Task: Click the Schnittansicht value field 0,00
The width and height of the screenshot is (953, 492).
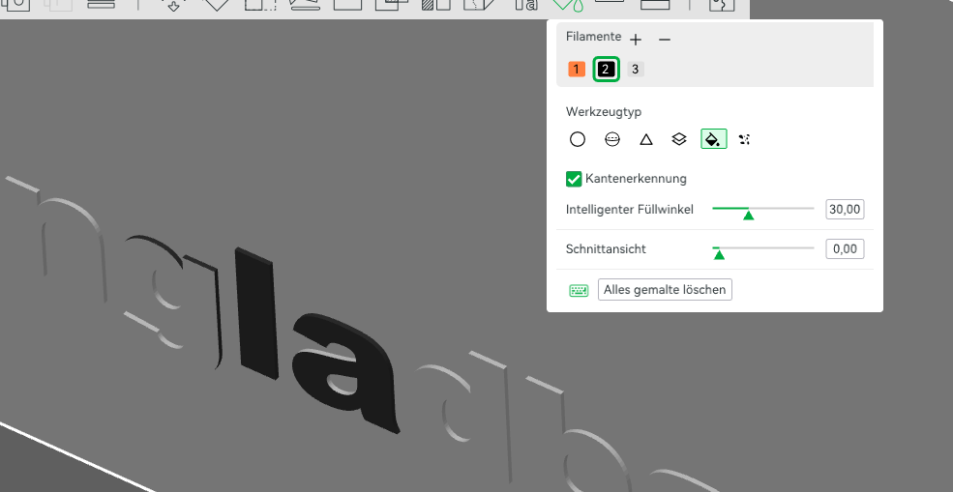Action: point(845,248)
